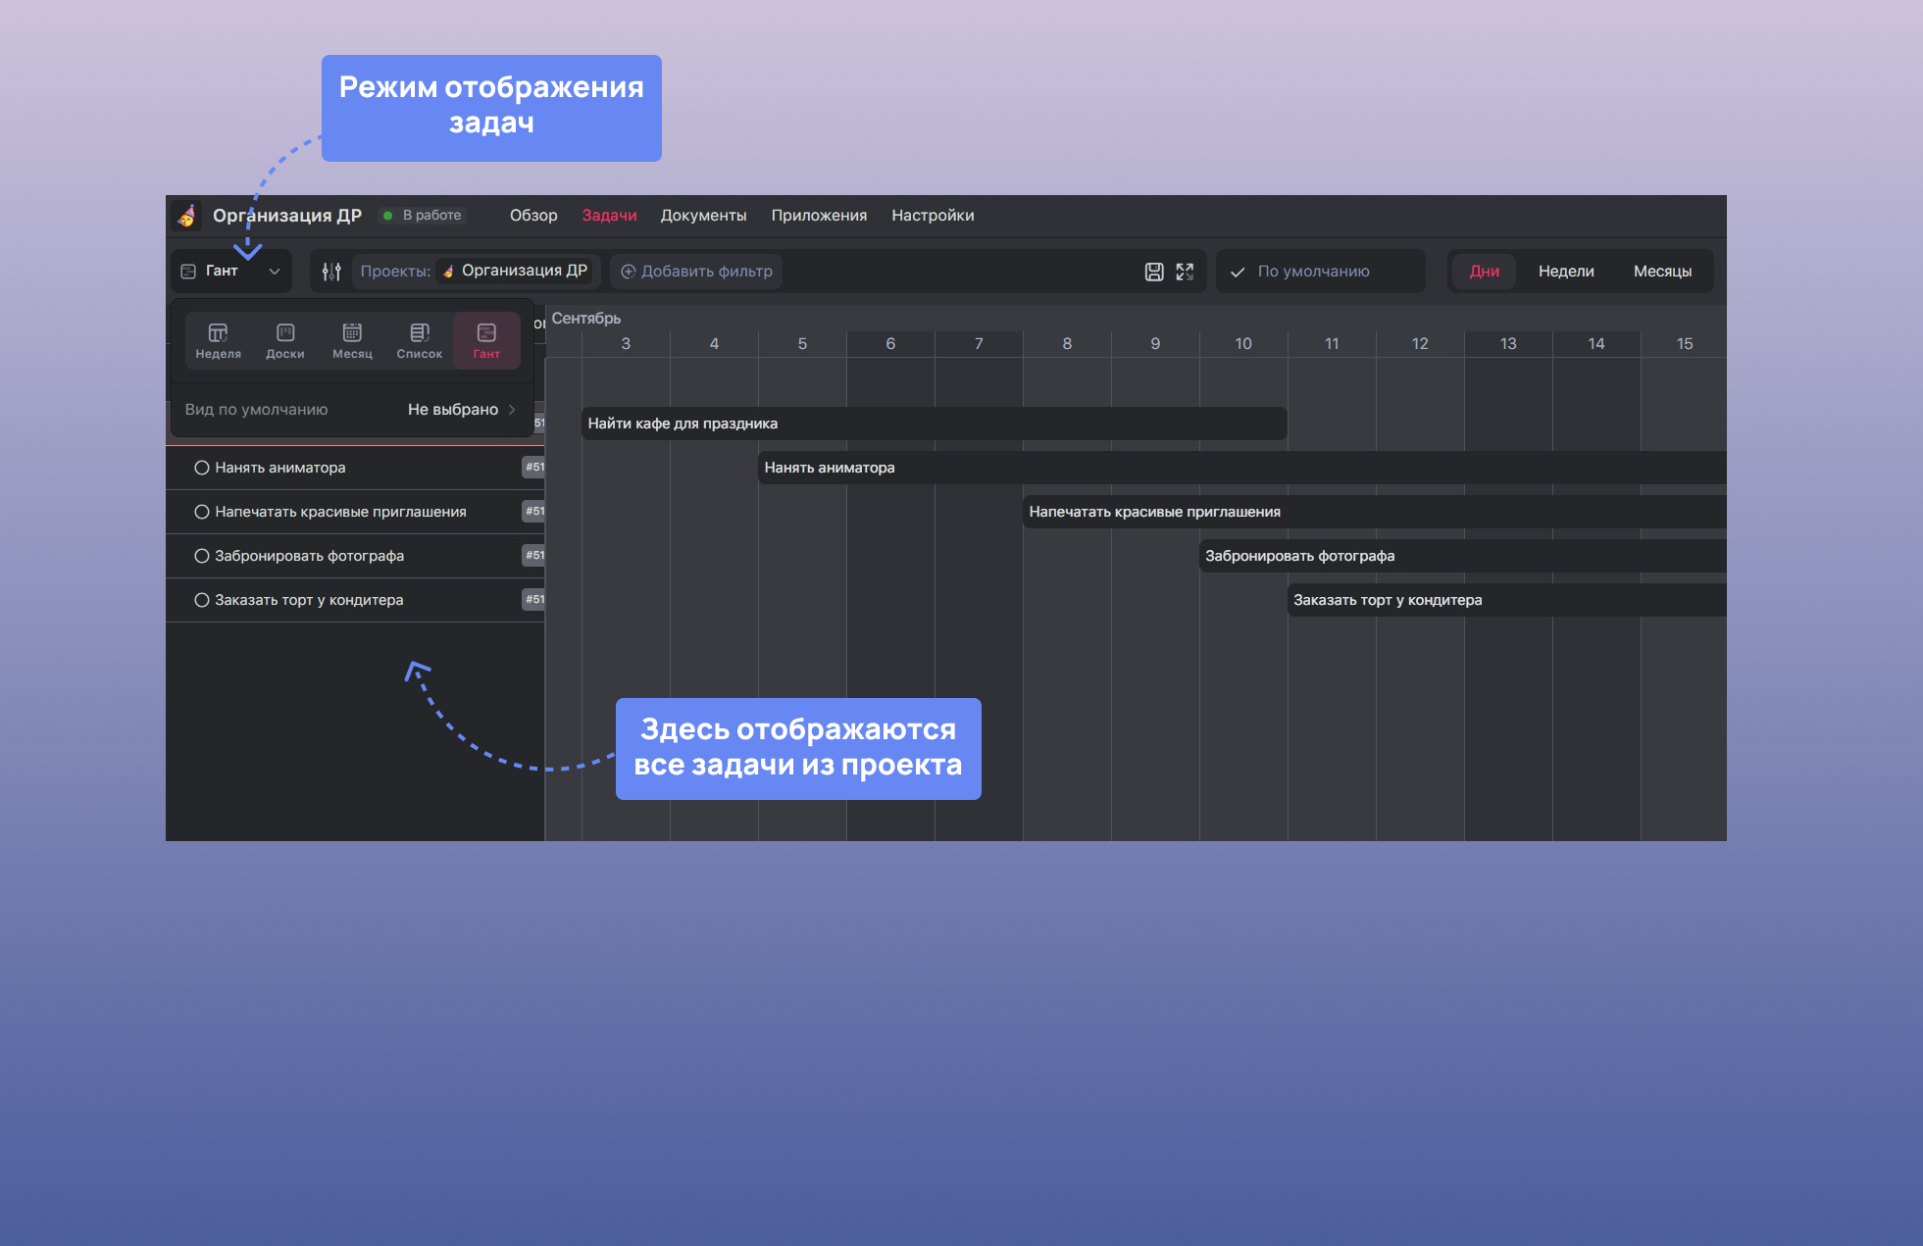The height and width of the screenshot is (1246, 1923).
Task: Mark Нанять аниматора task circle complete
Action: 202,468
